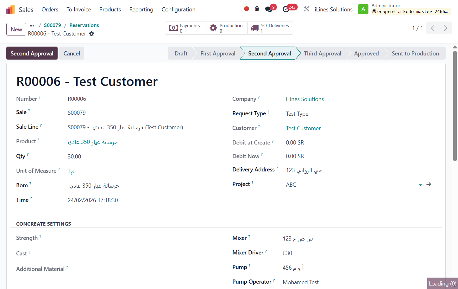This screenshot has width=458, height=289.
Task: Open the Payments smart button
Action: coord(185,28)
